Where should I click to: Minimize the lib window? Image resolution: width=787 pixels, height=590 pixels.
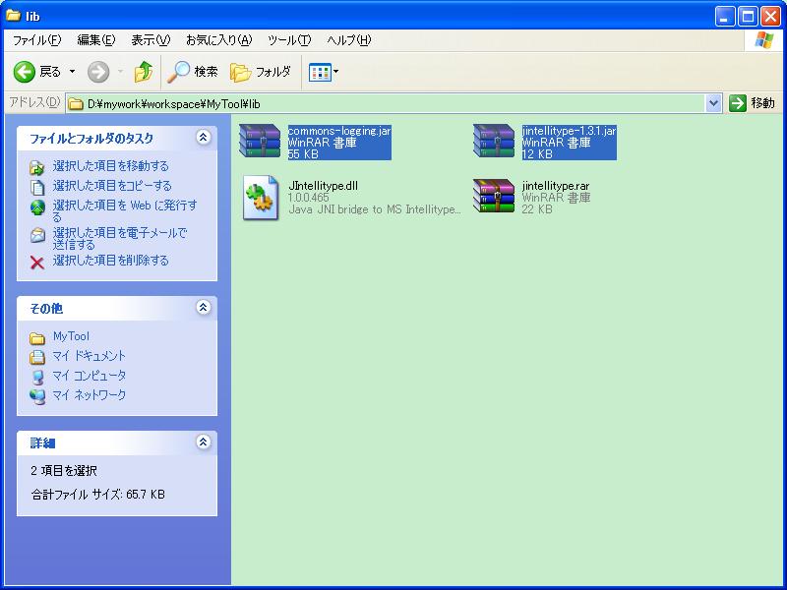[x=724, y=17]
